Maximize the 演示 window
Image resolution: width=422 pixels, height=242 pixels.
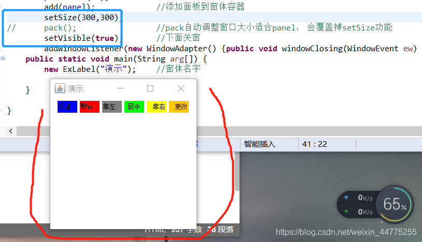[150, 88]
